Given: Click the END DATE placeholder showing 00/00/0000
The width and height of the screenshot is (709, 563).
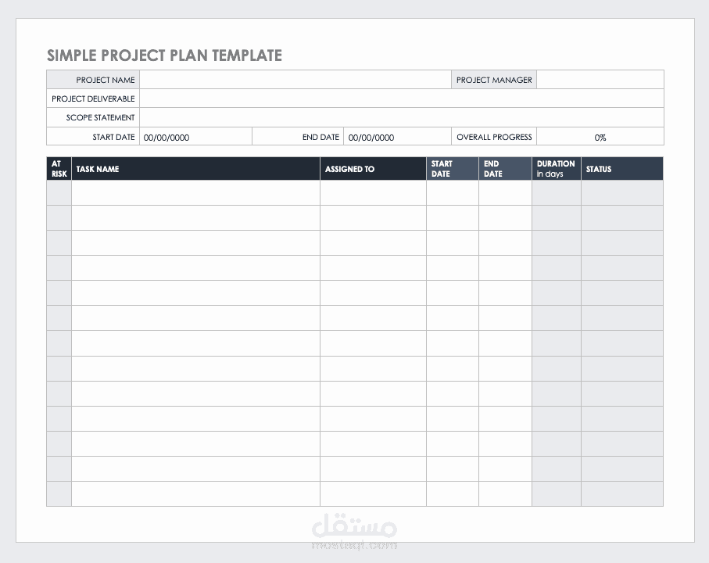Looking at the screenshot, I should (x=396, y=137).
